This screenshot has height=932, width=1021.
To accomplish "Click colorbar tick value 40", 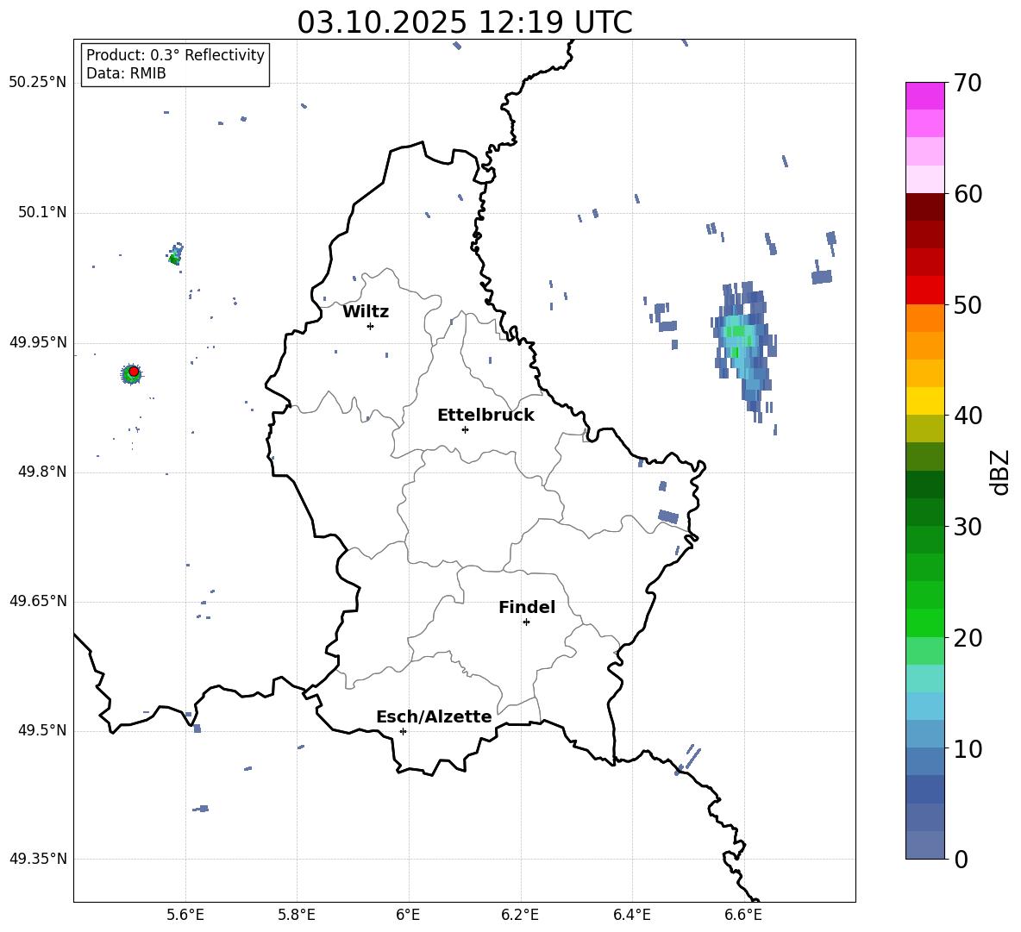I will click(x=968, y=416).
